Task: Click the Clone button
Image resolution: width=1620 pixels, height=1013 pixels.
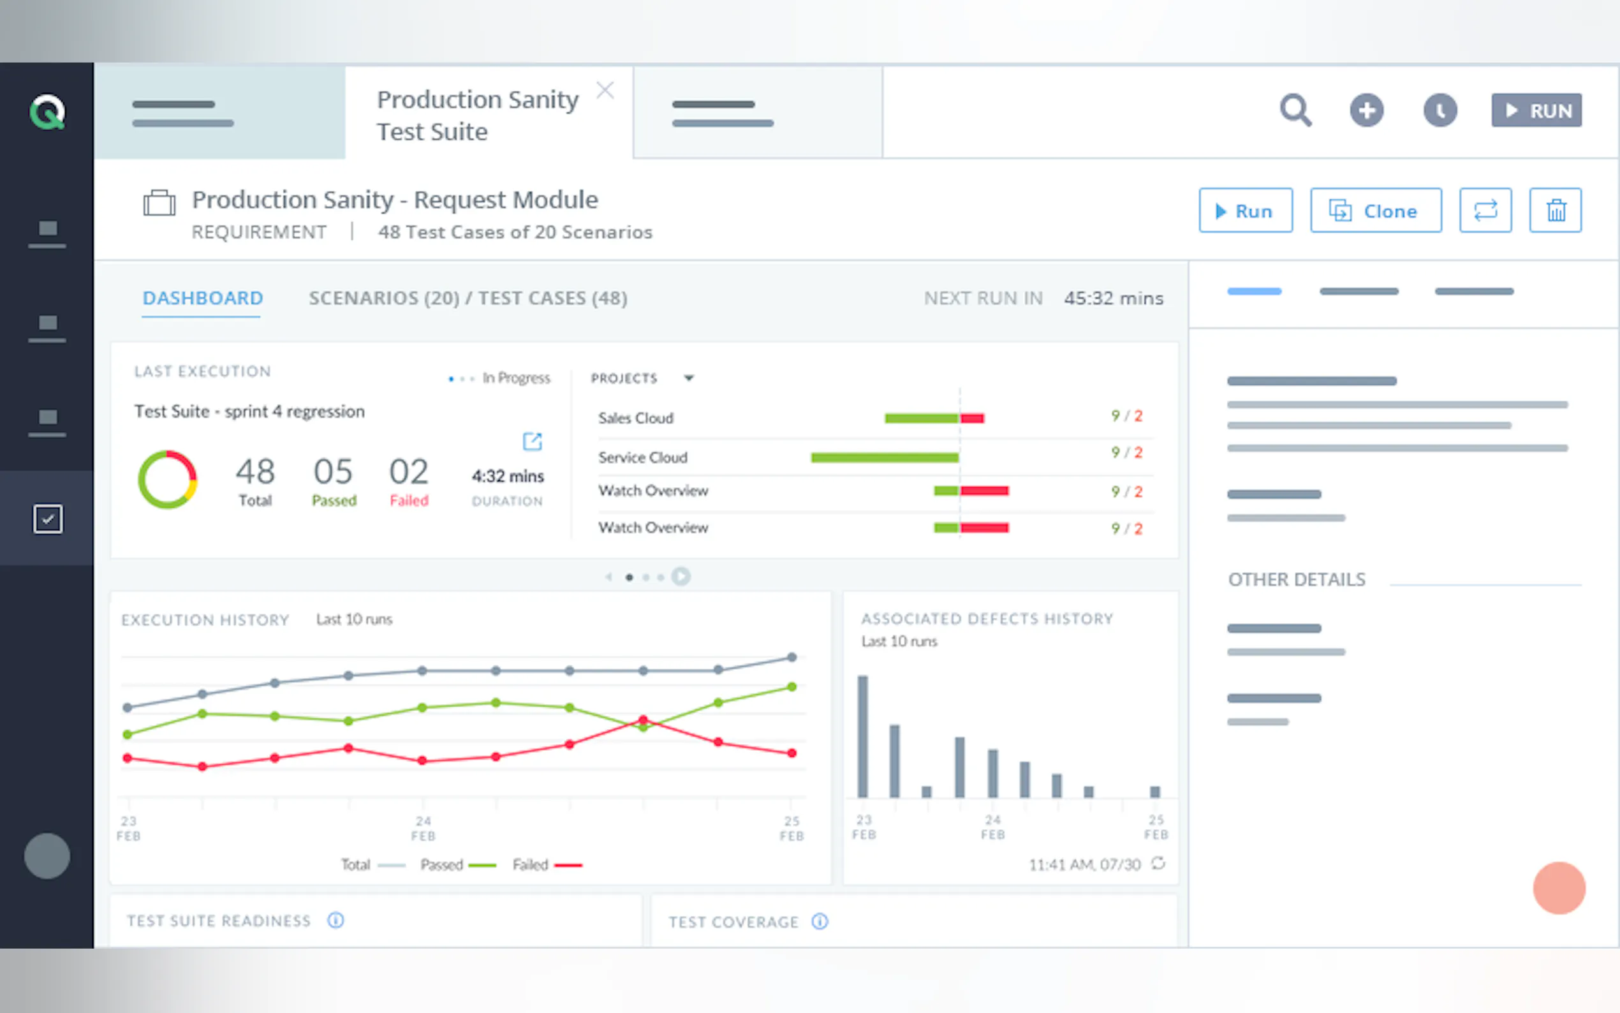Action: (x=1376, y=211)
